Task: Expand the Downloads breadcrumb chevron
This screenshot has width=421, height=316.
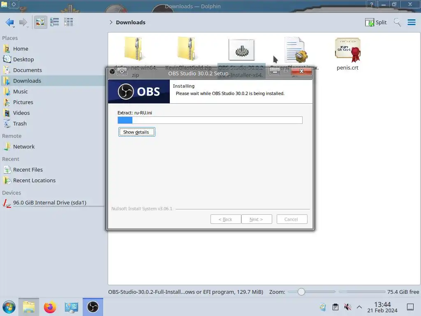Action: [x=111, y=22]
